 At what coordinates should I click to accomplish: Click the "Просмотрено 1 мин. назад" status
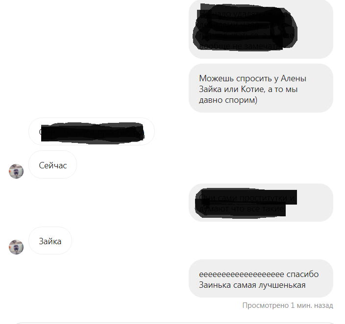coord(288,305)
